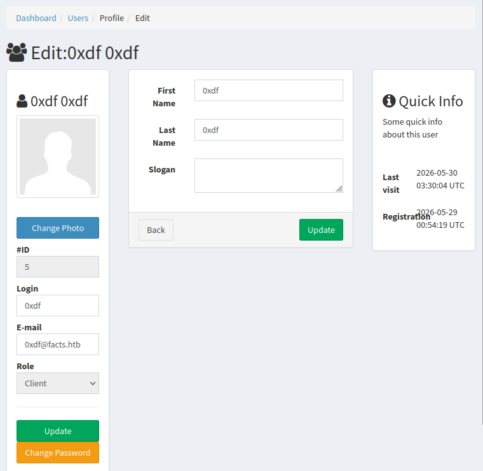
Task: Open the Dashboard breadcrumb link
Action: pos(36,18)
